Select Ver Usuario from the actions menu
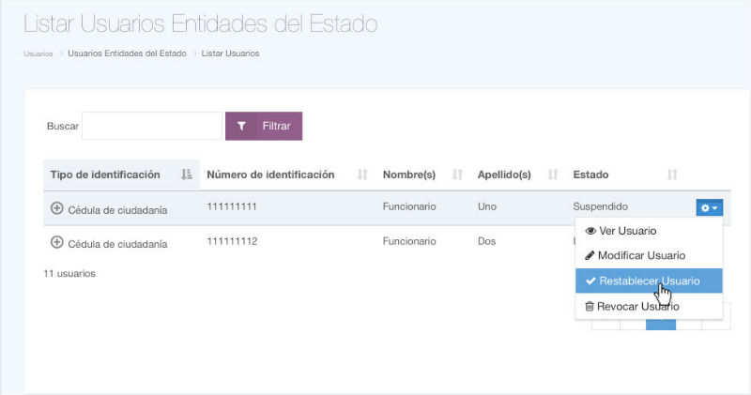This screenshot has width=751, height=395. click(627, 231)
